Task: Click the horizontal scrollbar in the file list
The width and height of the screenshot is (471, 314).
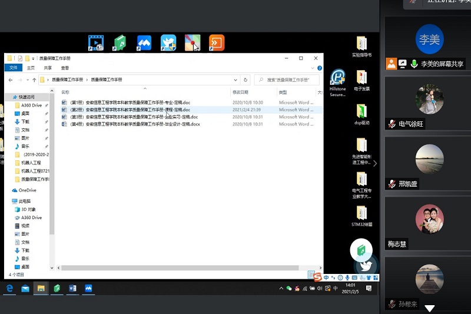Action: pos(177,268)
